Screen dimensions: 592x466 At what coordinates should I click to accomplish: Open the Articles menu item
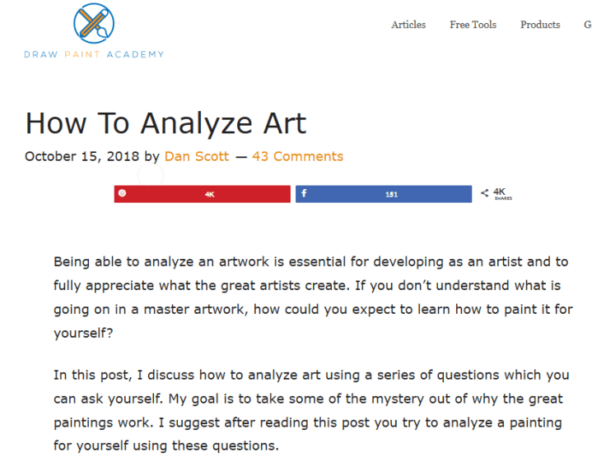click(x=408, y=25)
